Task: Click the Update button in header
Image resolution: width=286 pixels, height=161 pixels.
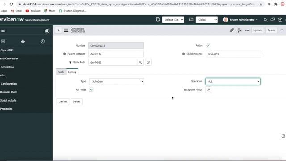Action: coord(257,30)
